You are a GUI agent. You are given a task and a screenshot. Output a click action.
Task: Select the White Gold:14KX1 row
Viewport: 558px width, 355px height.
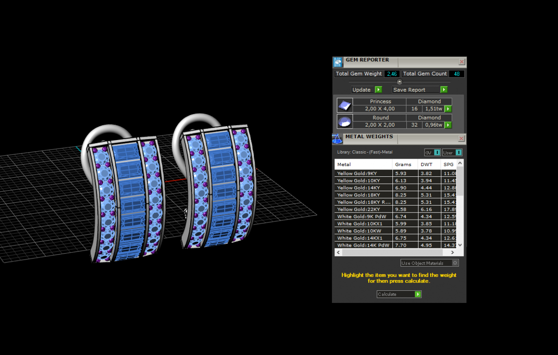click(x=396, y=238)
